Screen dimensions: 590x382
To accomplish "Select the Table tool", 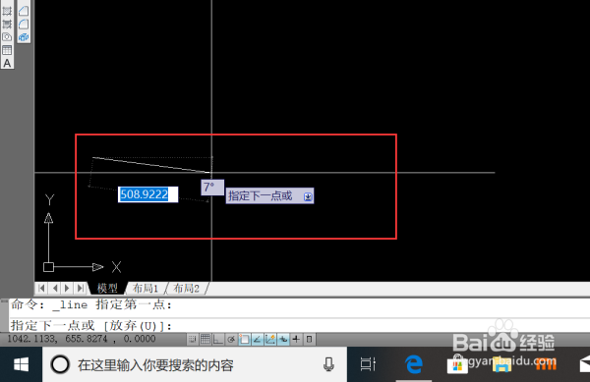I will pos(7,50).
